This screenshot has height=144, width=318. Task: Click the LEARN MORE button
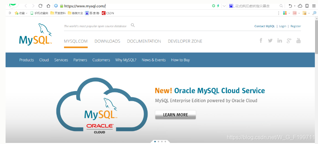click(x=175, y=115)
